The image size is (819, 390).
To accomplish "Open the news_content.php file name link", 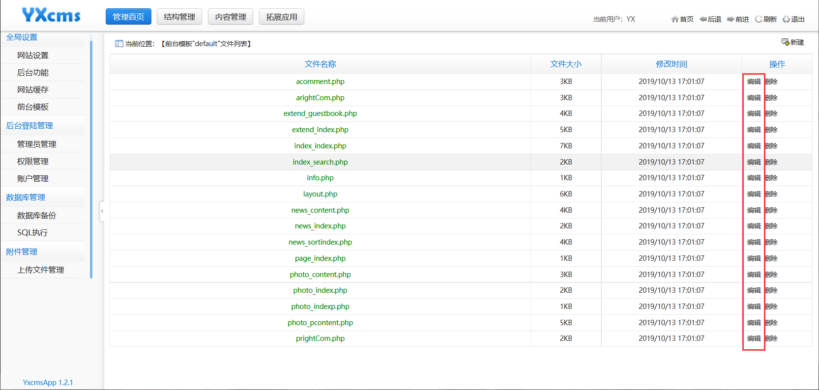I will tap(320, 210).
